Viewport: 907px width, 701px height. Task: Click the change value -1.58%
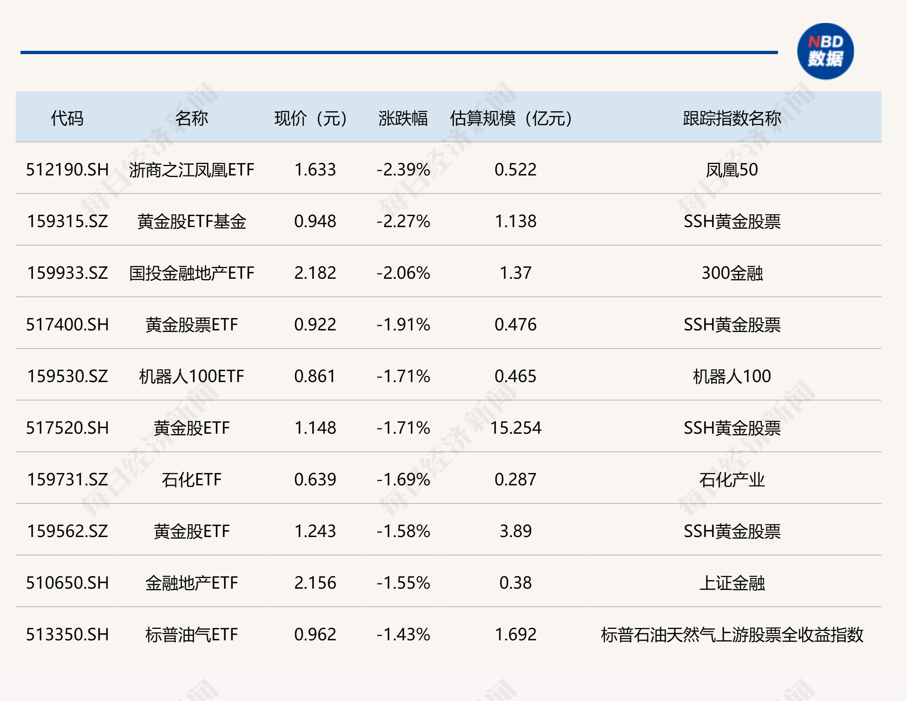(403, 531)
